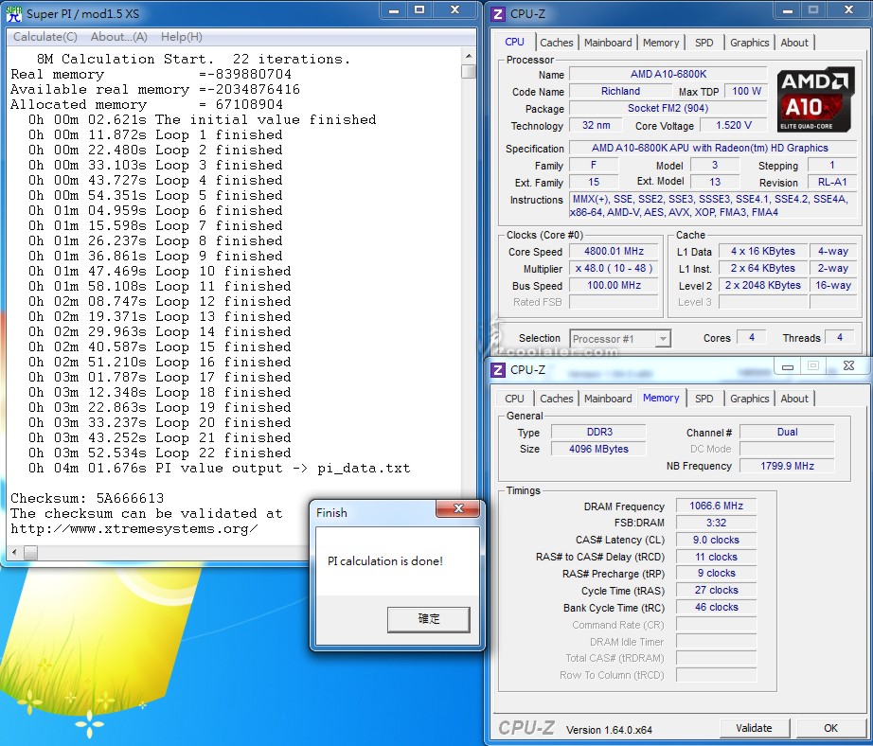Click the 9.0 clocks CAS latency value

716,540
